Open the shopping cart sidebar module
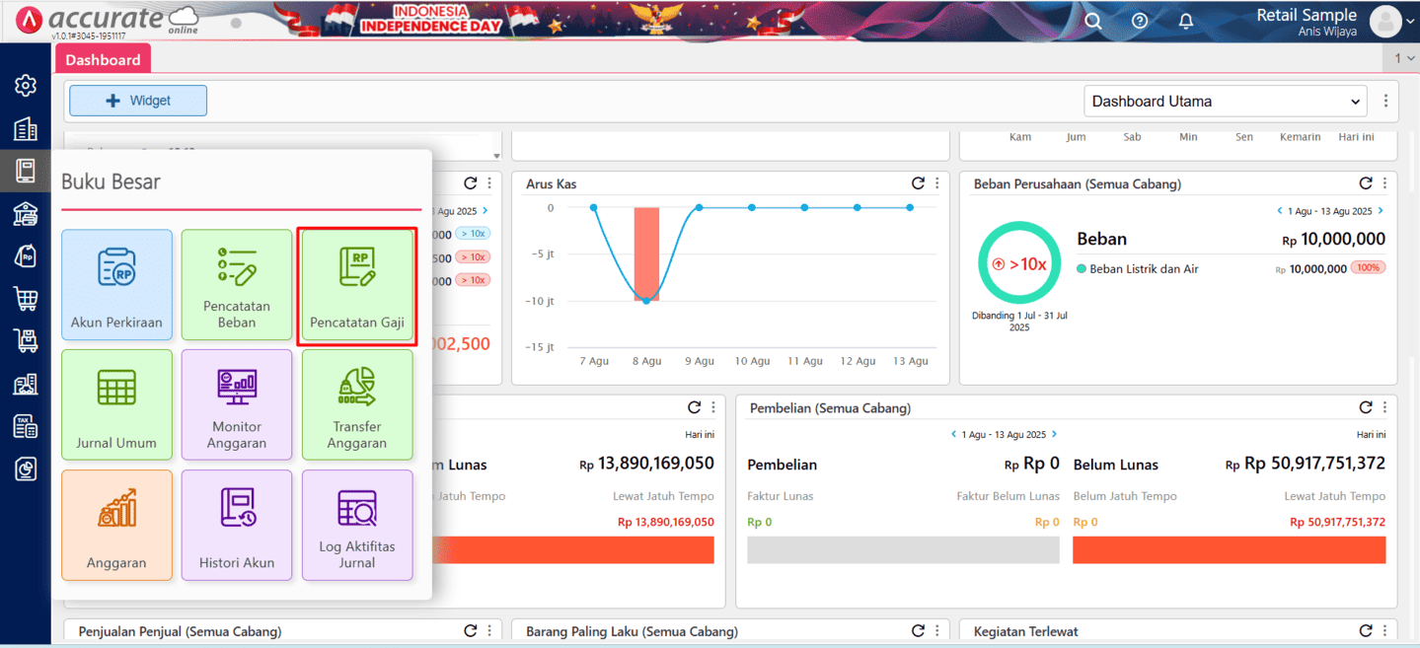The width and height of the screenshot is (1420, 648). click(26, 298)
